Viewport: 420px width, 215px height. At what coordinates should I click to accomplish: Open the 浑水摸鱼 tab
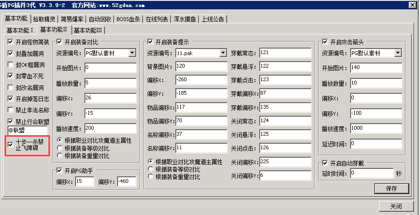tap(185, 19)
